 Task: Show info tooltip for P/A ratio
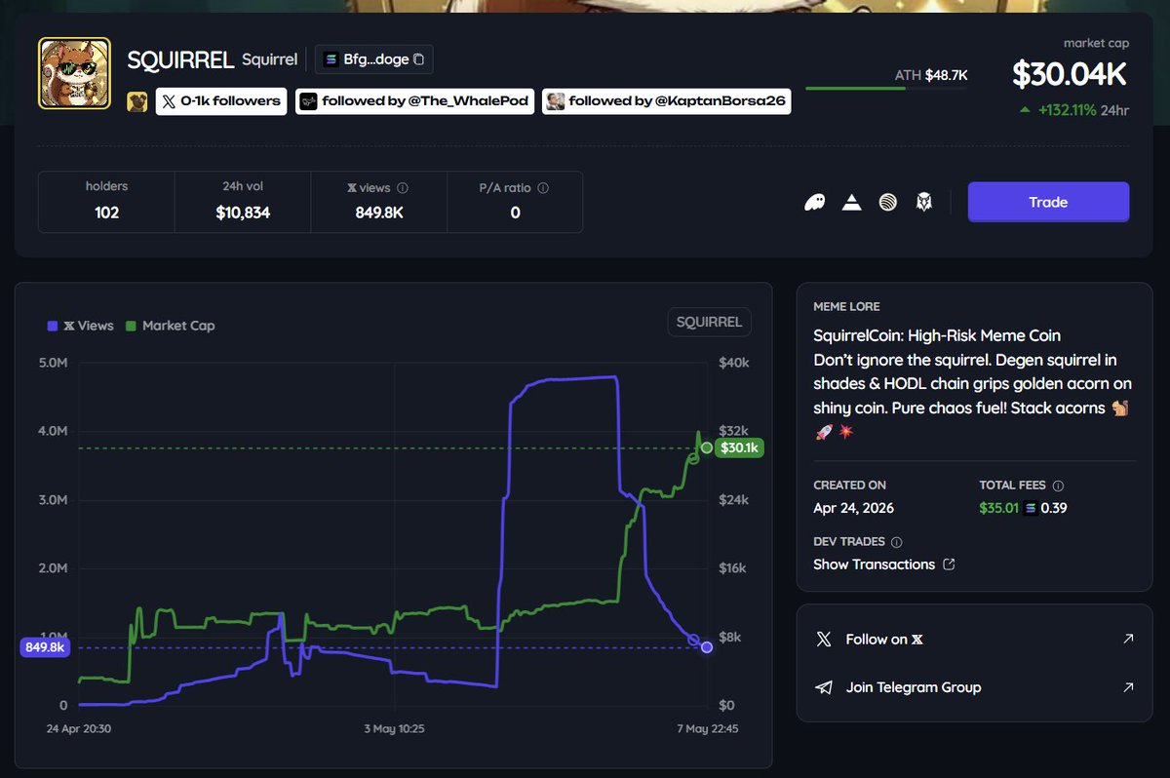(543, 188)
